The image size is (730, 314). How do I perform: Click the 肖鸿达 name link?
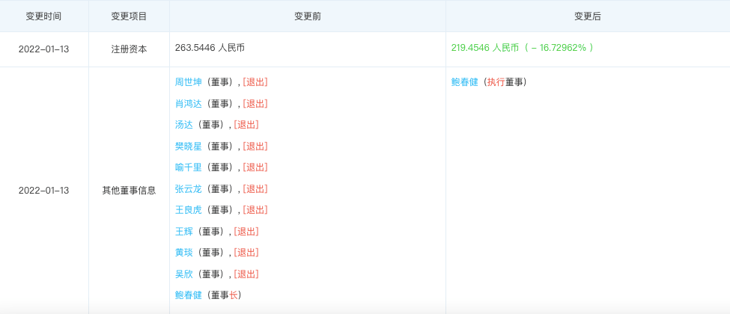pyautogui.click(x=188, y=103)
